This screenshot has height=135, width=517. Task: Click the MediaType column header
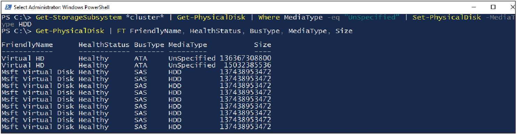coord(188,45)
